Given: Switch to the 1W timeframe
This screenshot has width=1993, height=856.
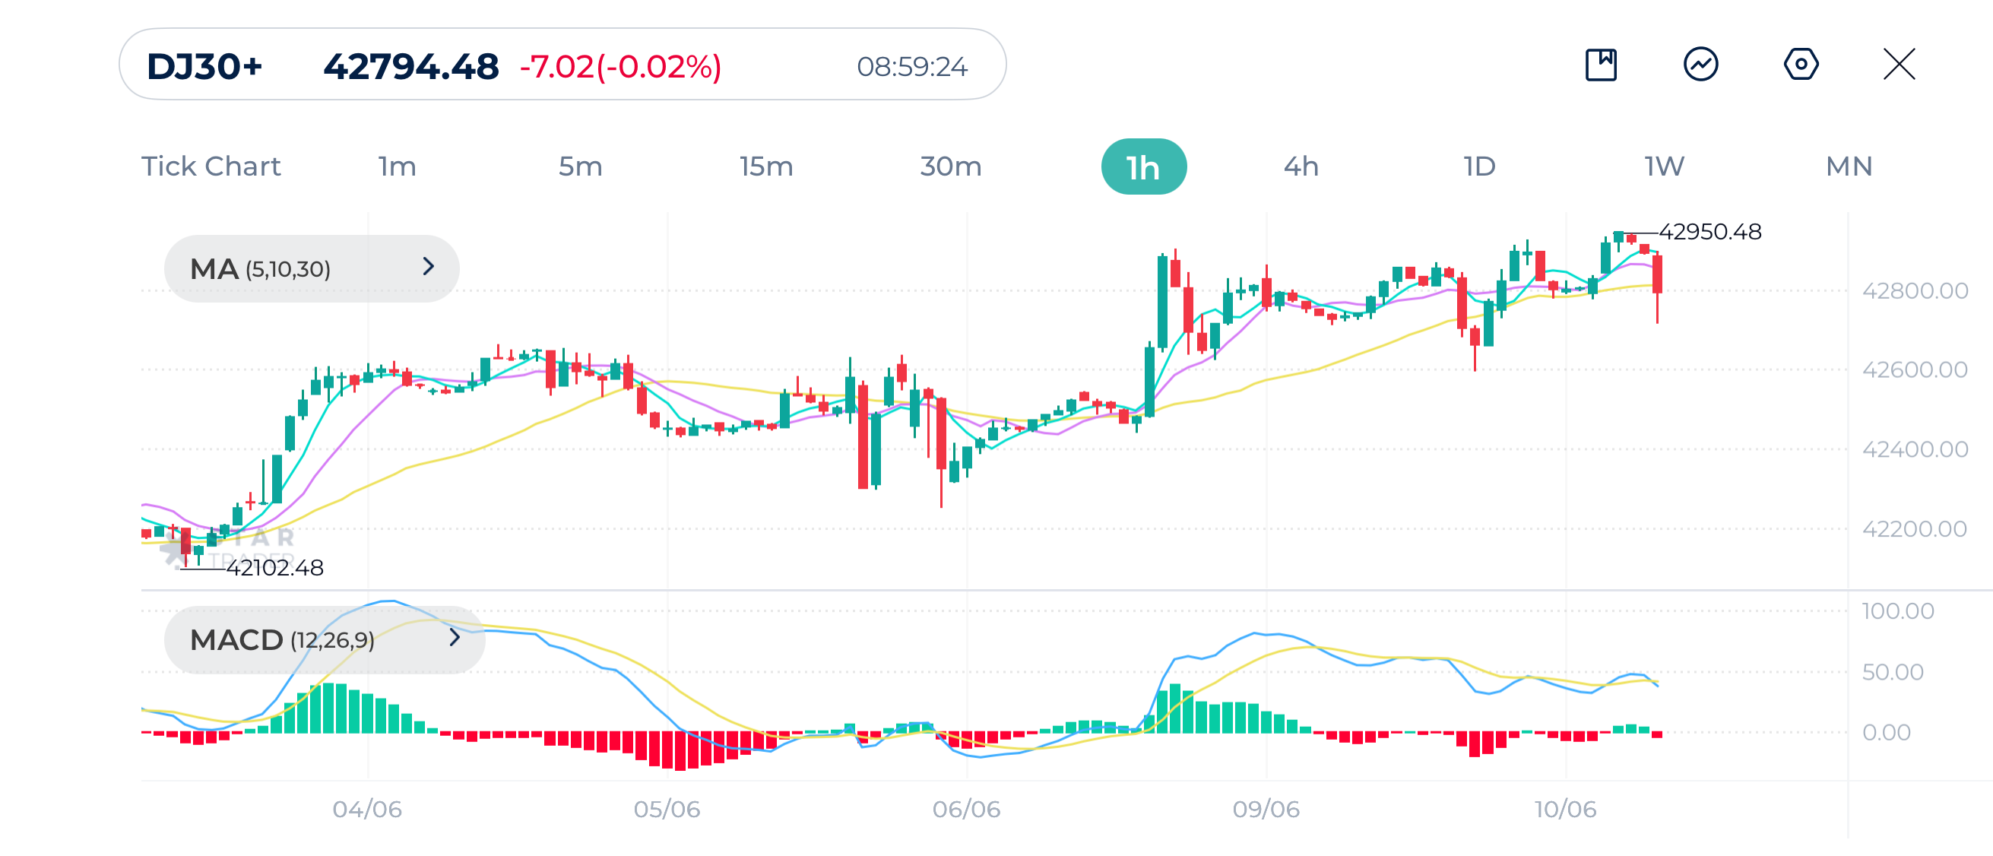Looking at the screenshot, I should click(1664, 166).
